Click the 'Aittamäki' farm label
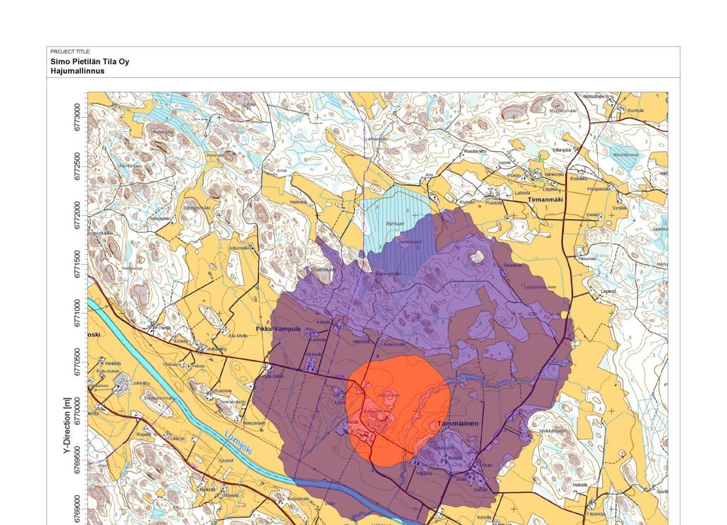Image resolution: width=727 pixels, height=525 pixels. coord(239,248)
